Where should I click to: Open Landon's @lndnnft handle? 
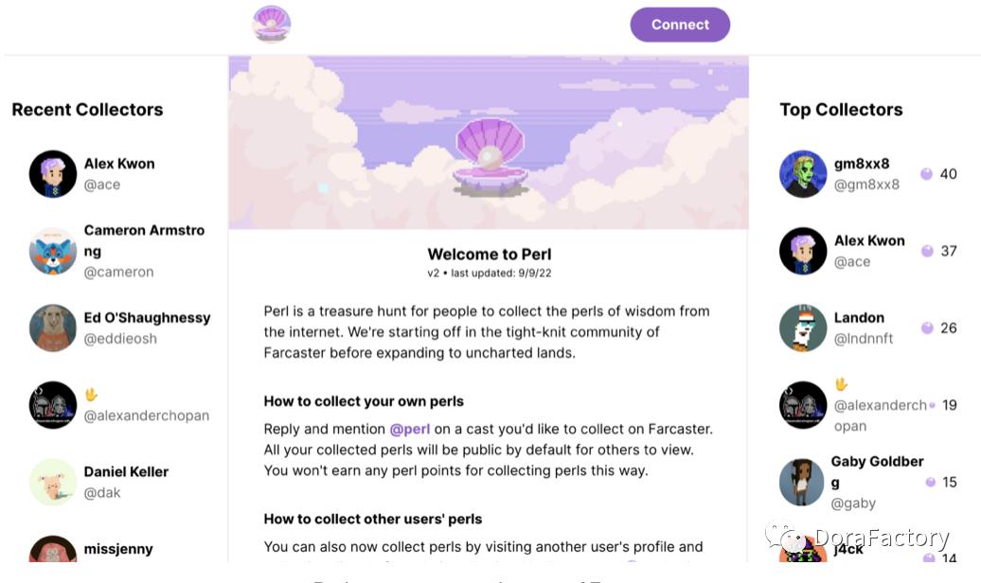pyautogui.click(x=863, y=338)
